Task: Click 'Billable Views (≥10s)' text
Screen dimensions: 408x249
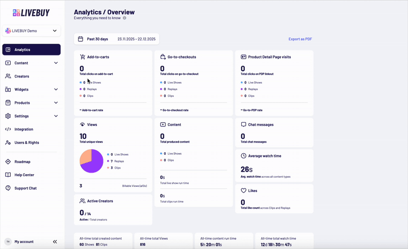Action: point(135,186)
